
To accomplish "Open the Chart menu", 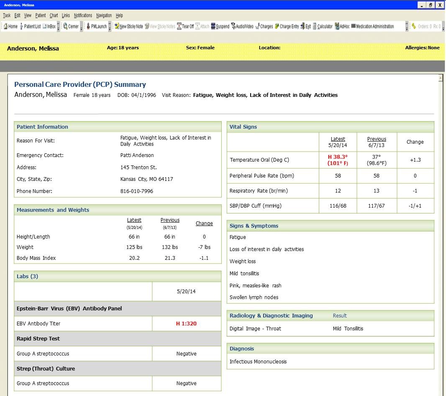I will coord(54,15).
